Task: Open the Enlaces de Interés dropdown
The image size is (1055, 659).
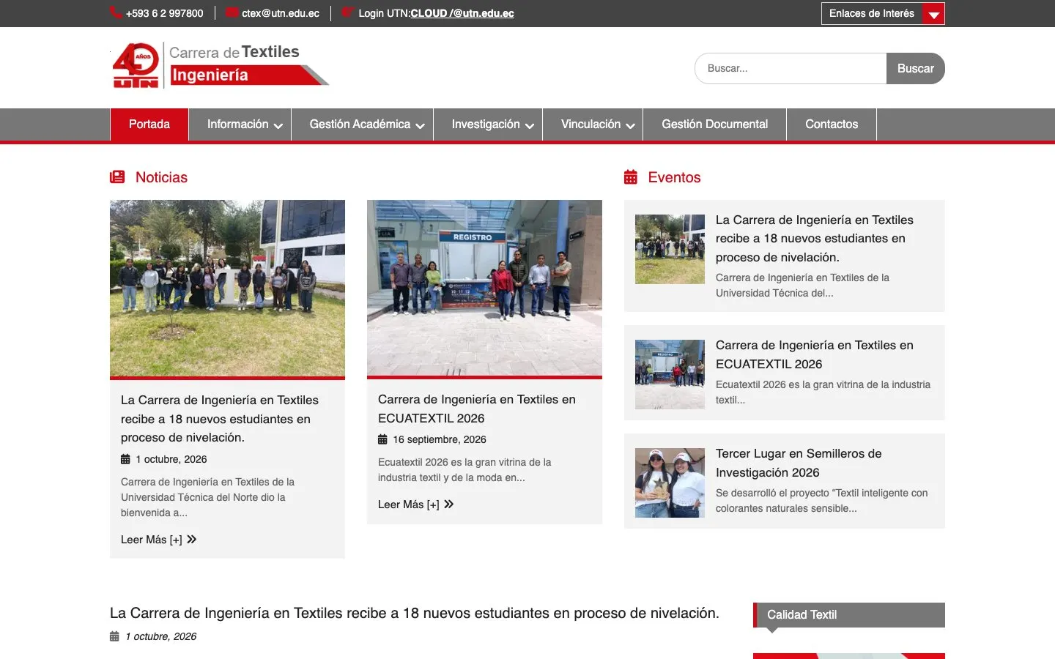Action: click(x=883, y=13)
